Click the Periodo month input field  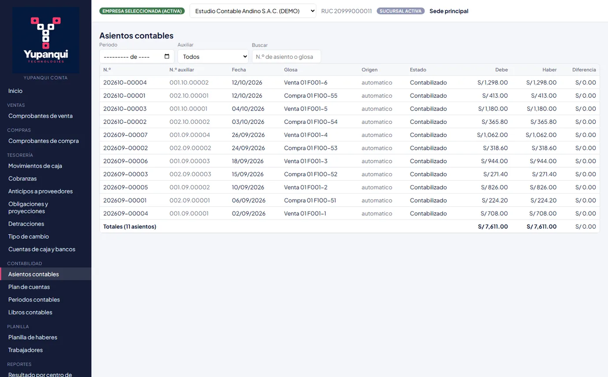pyautogui.click(x=137, y=56)
